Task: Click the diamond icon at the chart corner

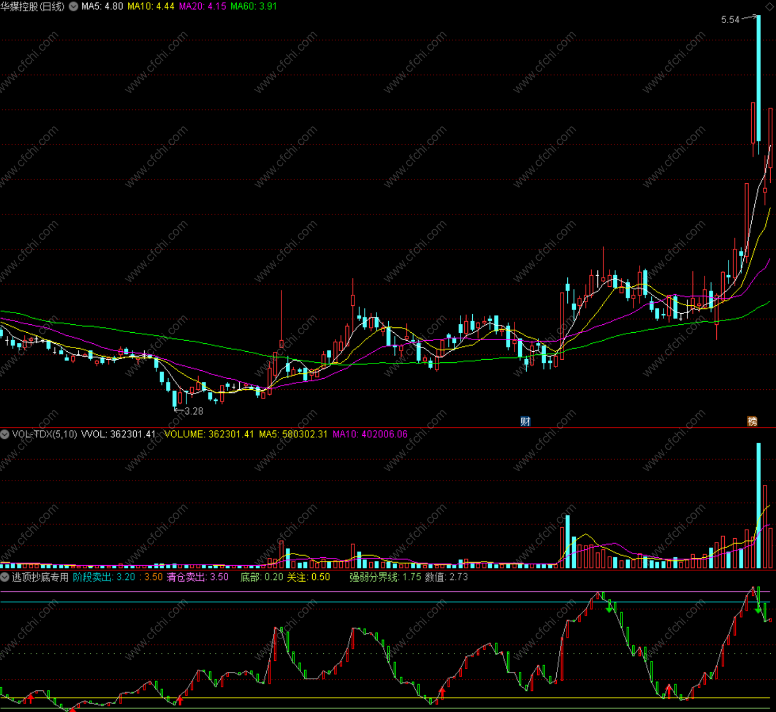Action: point(769,7)
